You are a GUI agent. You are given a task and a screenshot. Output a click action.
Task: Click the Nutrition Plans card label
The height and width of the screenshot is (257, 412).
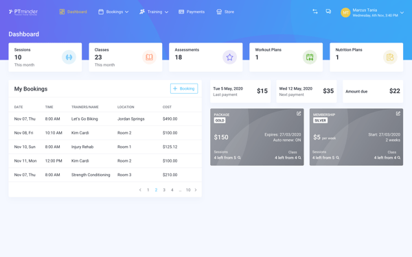(x=349, y=50)
